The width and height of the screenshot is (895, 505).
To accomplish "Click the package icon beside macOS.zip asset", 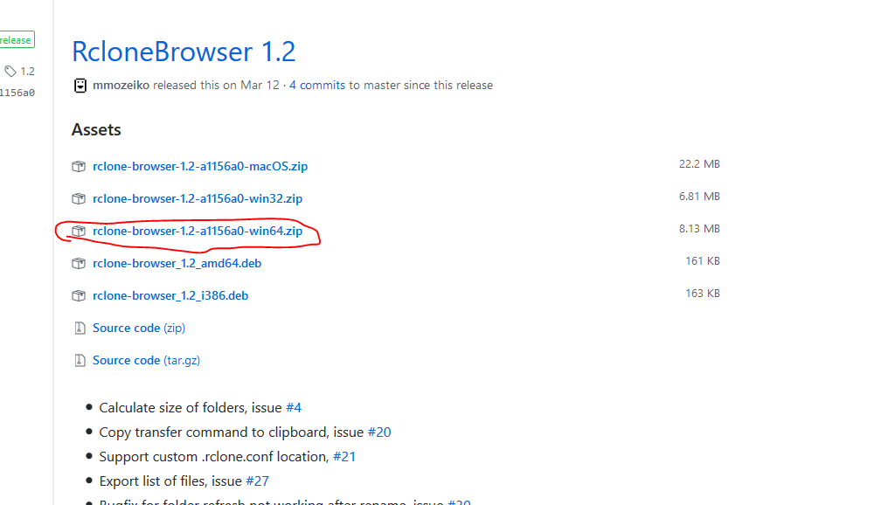I will coord(78,166).
